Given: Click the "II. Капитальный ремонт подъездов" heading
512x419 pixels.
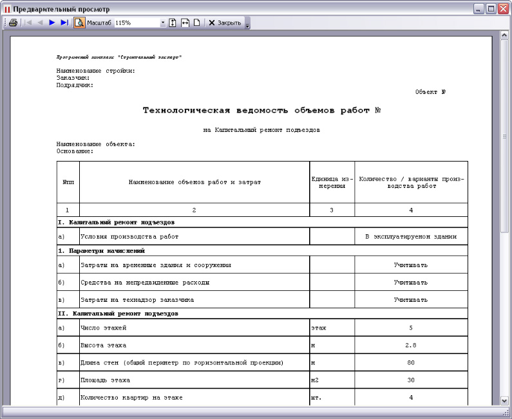Looking at the screenshot, I should 119,313.
